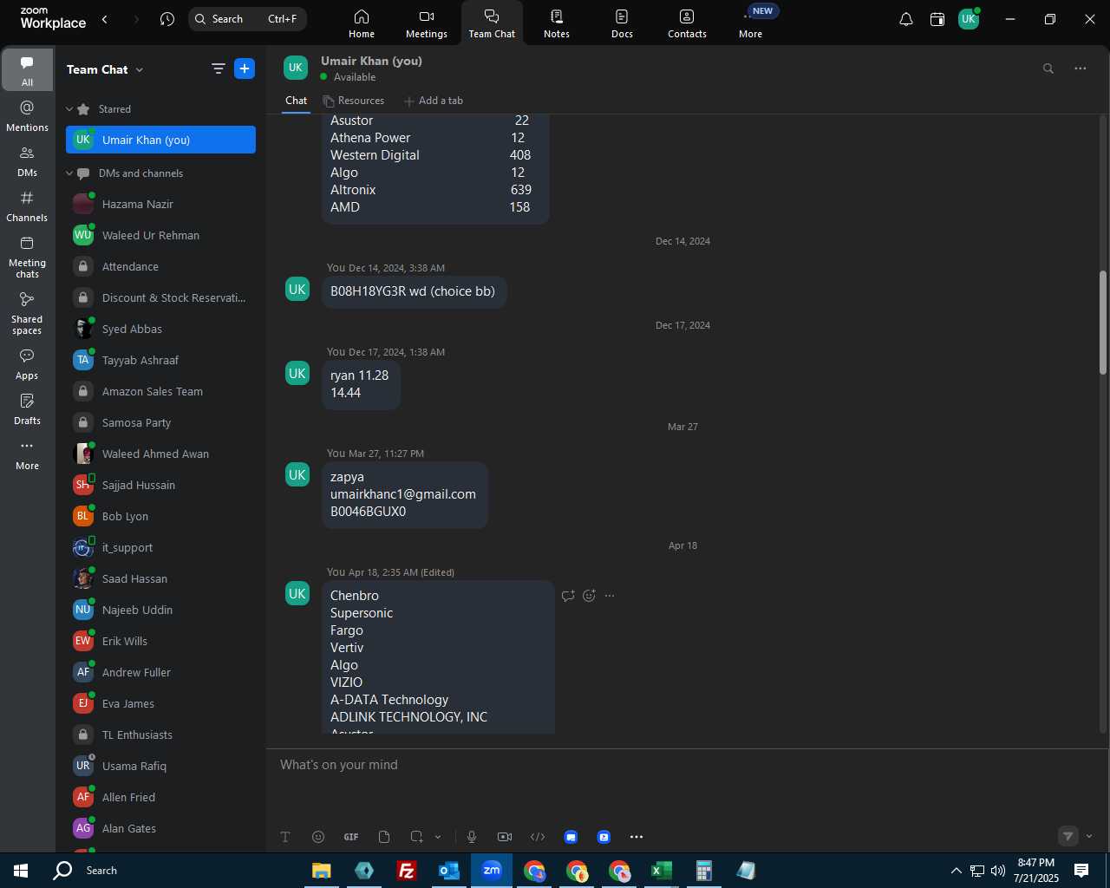The width and height of the screenshot is (1110, 888).
Task: Open the More top navigation tab
Action: (x=751, y=23)
